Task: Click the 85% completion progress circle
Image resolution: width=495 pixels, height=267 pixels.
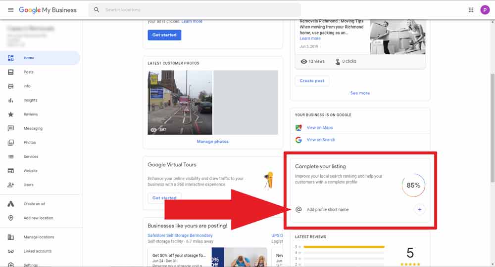Action: [413, 185]
